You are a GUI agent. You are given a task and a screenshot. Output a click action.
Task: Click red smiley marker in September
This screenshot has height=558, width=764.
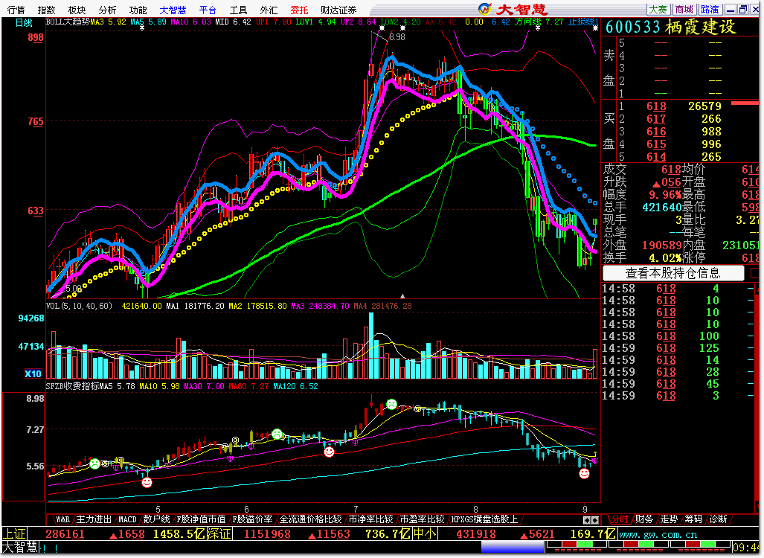point(584,473)
